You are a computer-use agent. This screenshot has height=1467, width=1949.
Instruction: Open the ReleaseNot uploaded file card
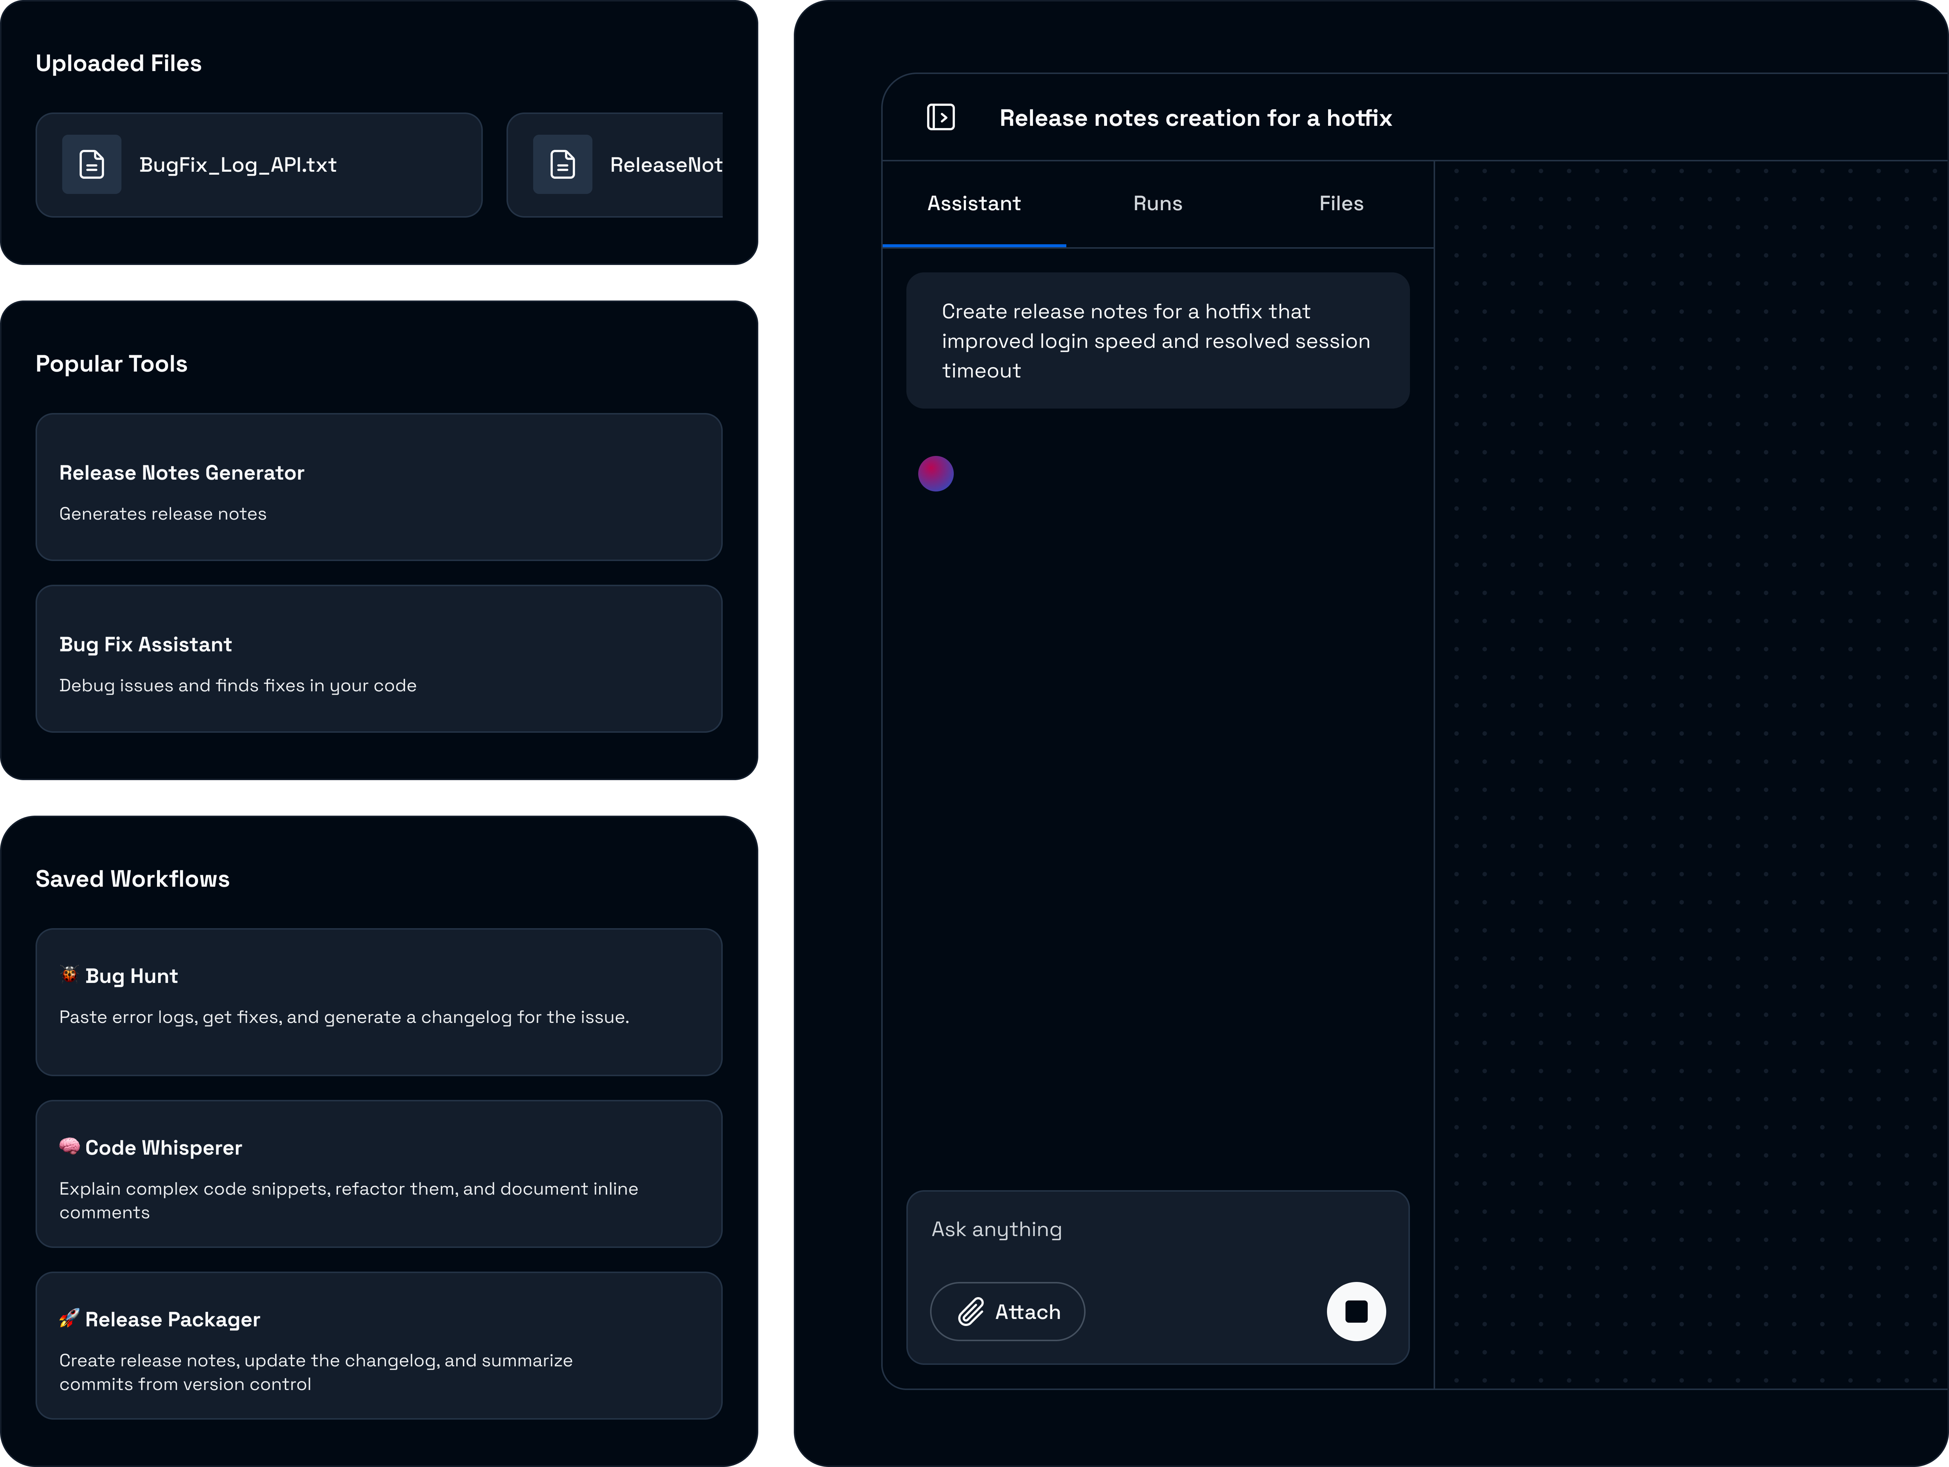[x=615, y=165]
